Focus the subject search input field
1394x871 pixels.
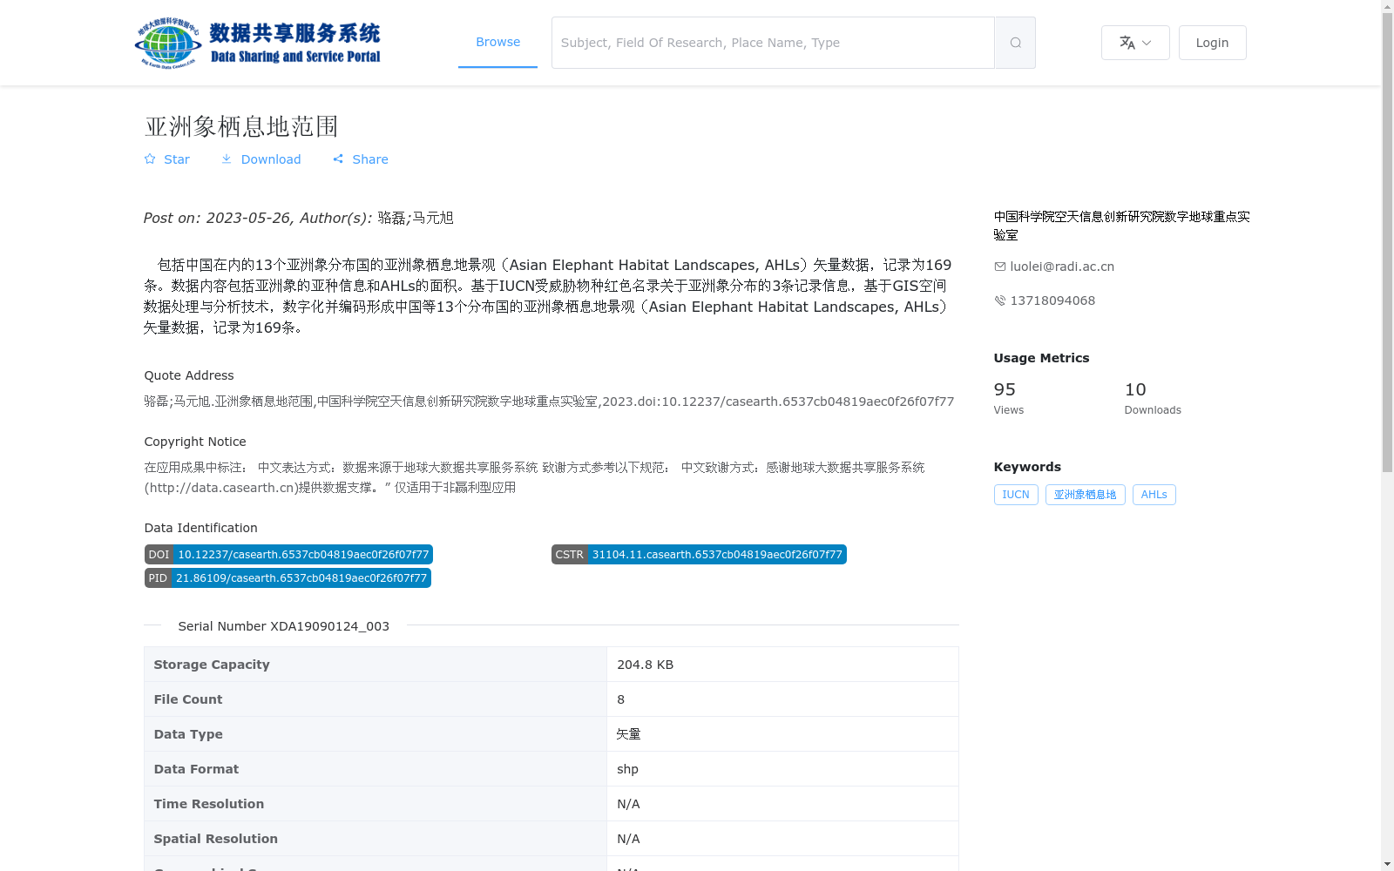pyautogui.click(x=773, y=43)
